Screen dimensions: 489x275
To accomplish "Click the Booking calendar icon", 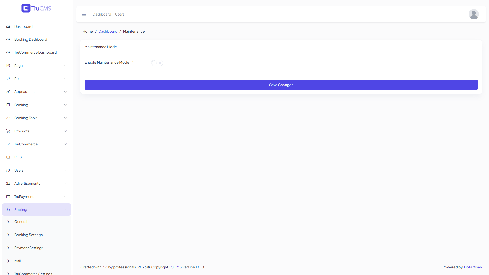I will (x=8, y=105).
